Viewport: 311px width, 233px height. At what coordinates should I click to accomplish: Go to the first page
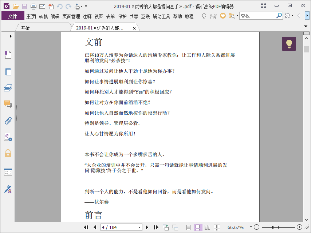[86, 227]
